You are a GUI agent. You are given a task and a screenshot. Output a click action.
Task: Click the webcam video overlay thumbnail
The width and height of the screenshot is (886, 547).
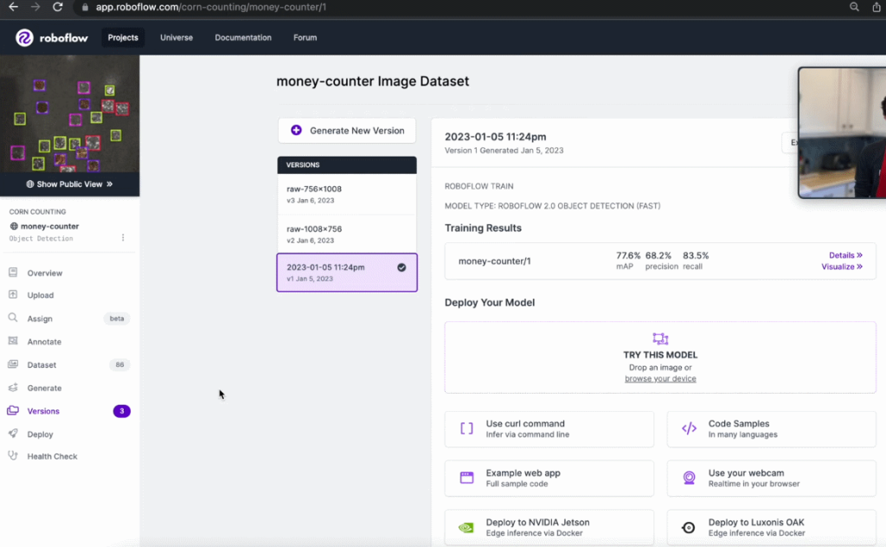tap(842, 132)
